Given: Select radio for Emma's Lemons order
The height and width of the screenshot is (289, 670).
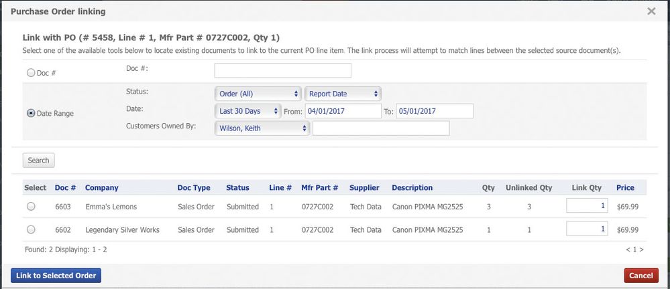Looking at the screenshot, I should pyautogui.click(x=31, y=207).
